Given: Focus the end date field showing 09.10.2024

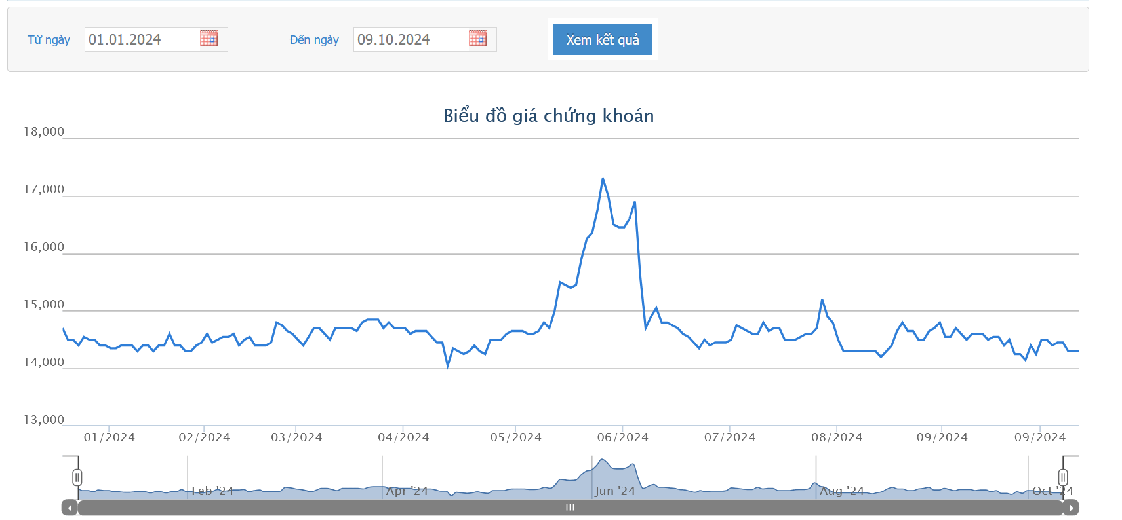Looking at the screenshot, I should (411, 39).
